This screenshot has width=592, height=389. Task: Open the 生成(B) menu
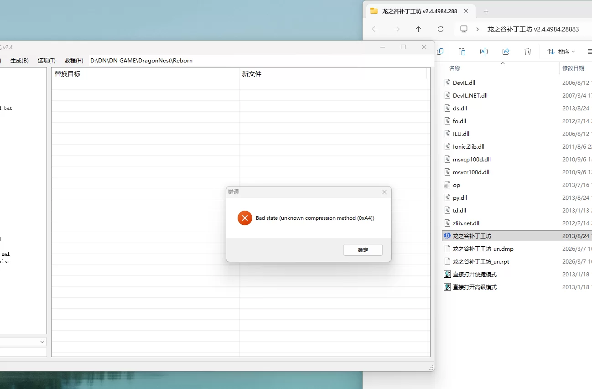(x=20, y=60)
